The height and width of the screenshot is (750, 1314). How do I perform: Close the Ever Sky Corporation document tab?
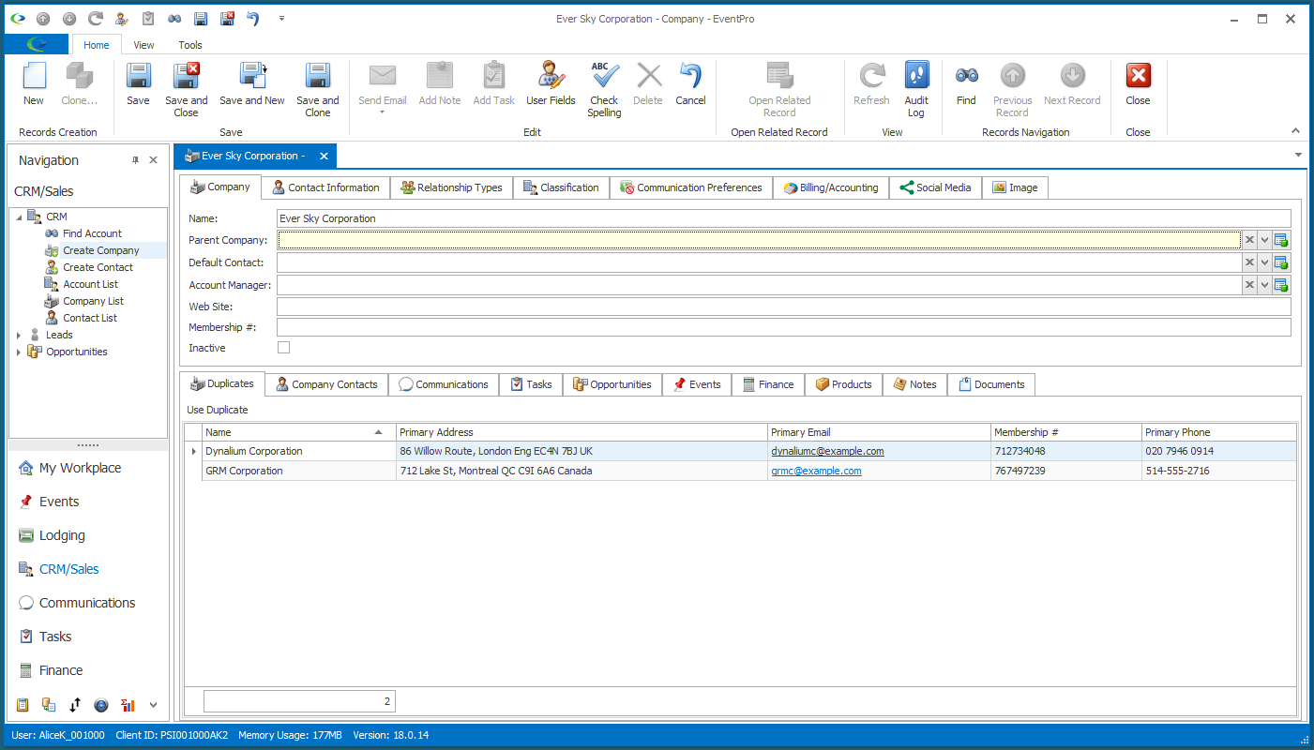point(324,156)
